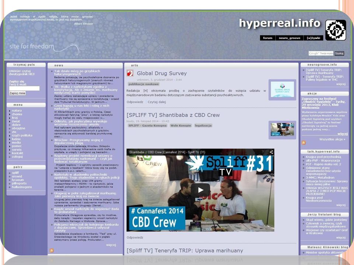Open the TK: Walka z narkotykami news item

pyautogui.click(x=86, y=90)
